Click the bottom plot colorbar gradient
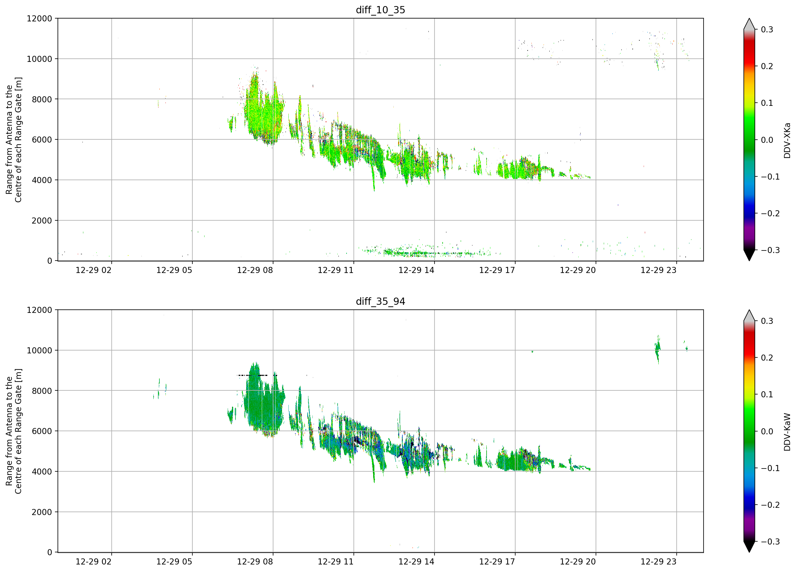This screenshot has width=797, height=572. click(749, 431)
